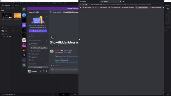The height and width of the screenshot is (96, 171).
Task: Mute audio with speaker icon in Resolve
Action: click(168, 8)
